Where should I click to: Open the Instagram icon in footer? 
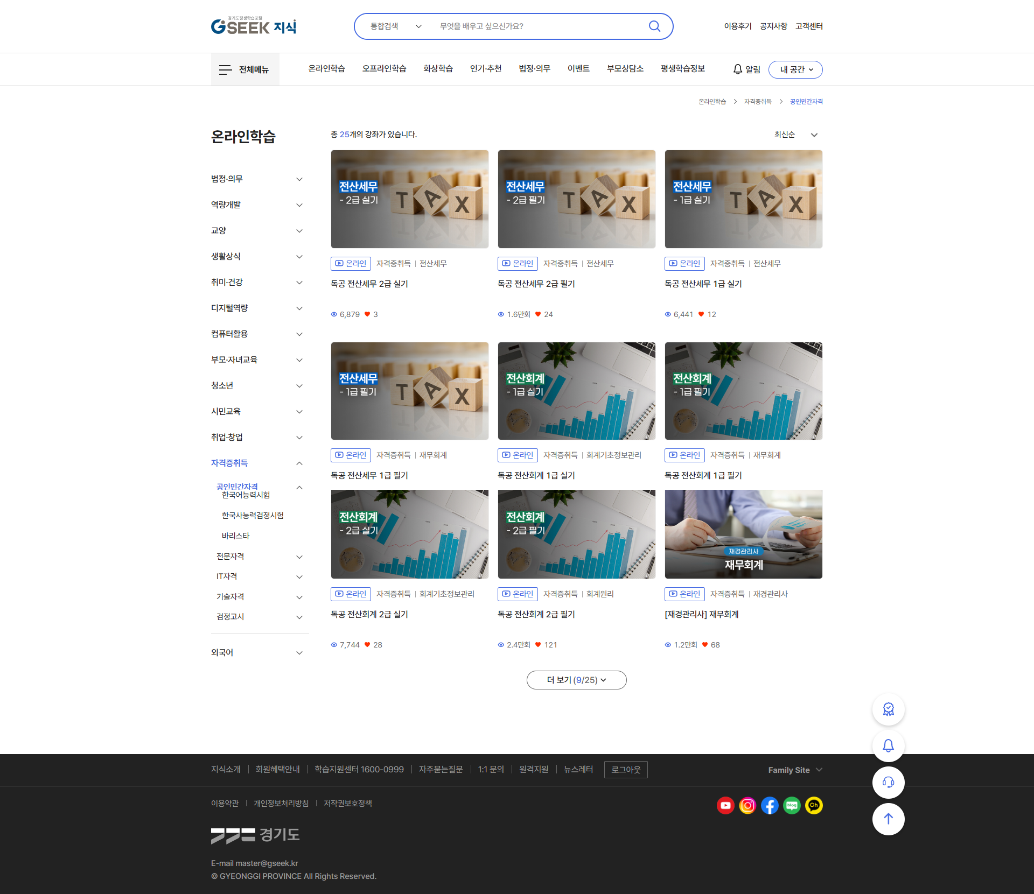point(747,805)
